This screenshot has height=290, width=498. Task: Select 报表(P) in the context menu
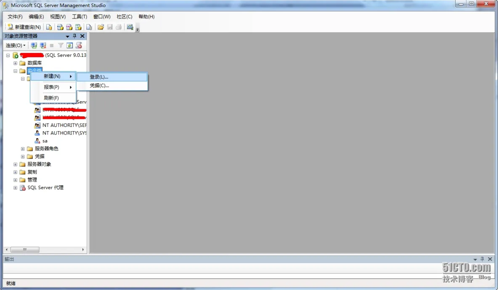click(53, 87)
